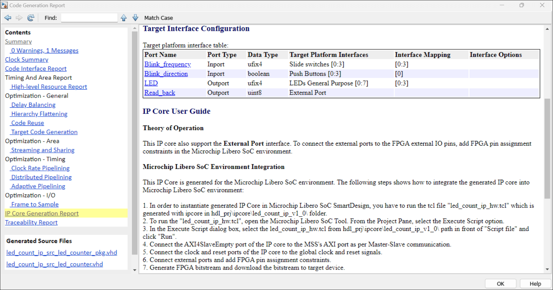Open the Read_back port link
This screenshot has width=553, height=290.
tap(160, 93)
